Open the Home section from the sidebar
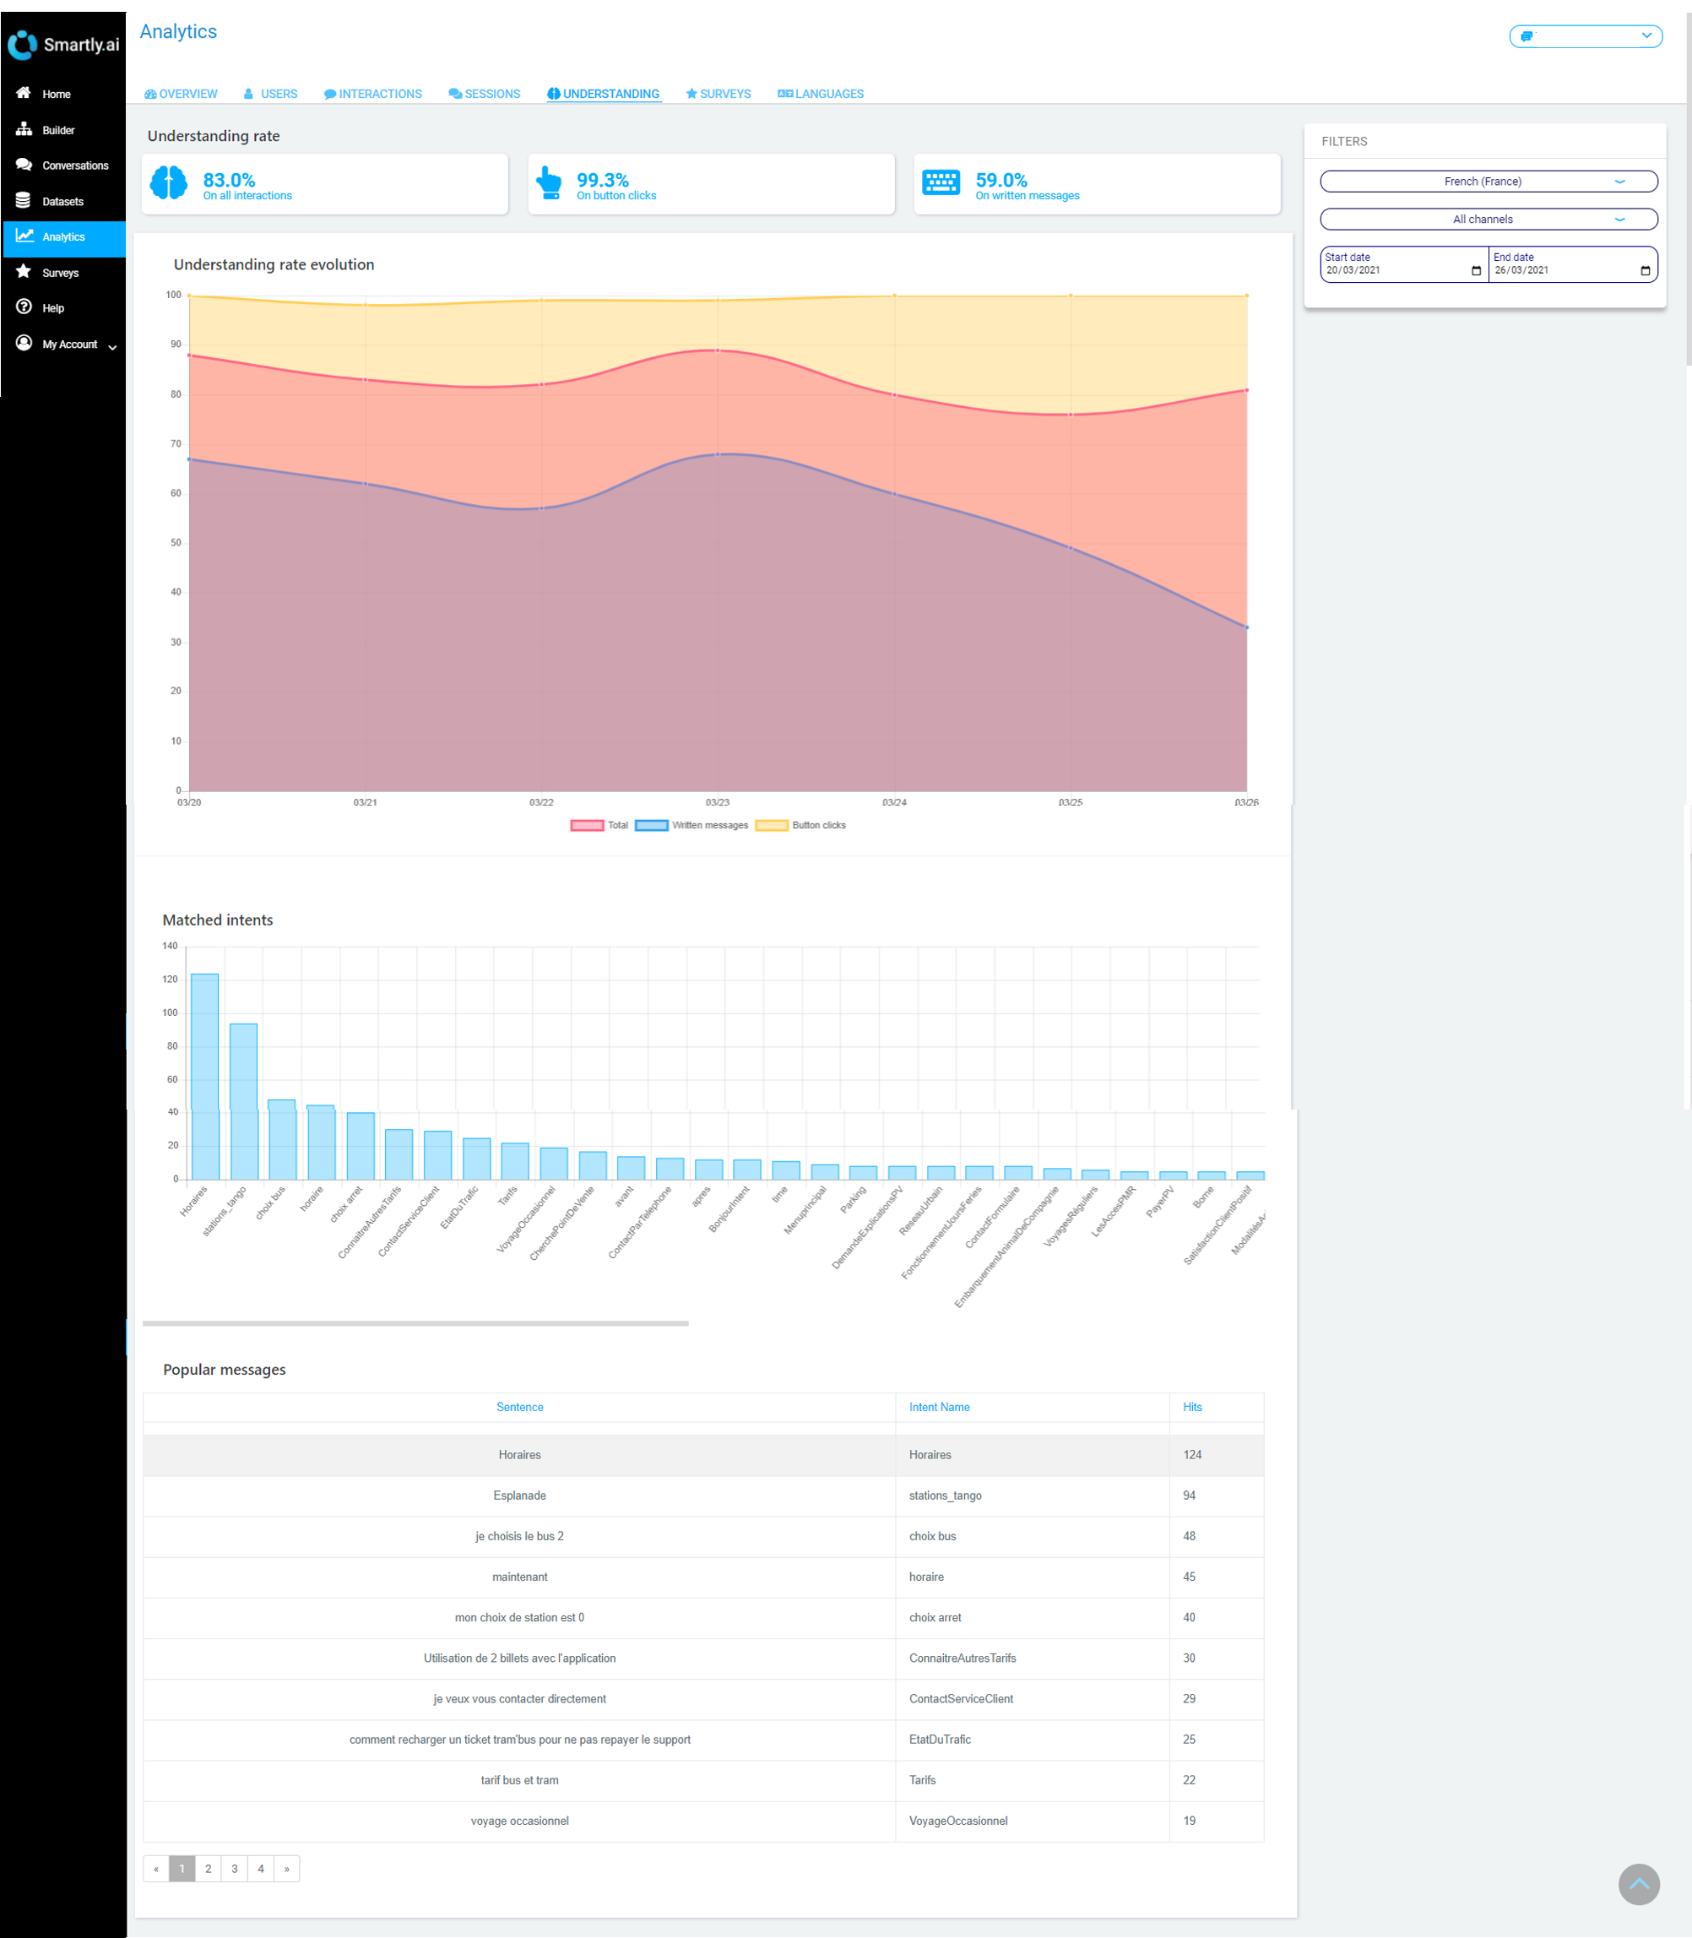Screen dimensions: 1692x1938 pyautogui.click(x=56, y=94)
